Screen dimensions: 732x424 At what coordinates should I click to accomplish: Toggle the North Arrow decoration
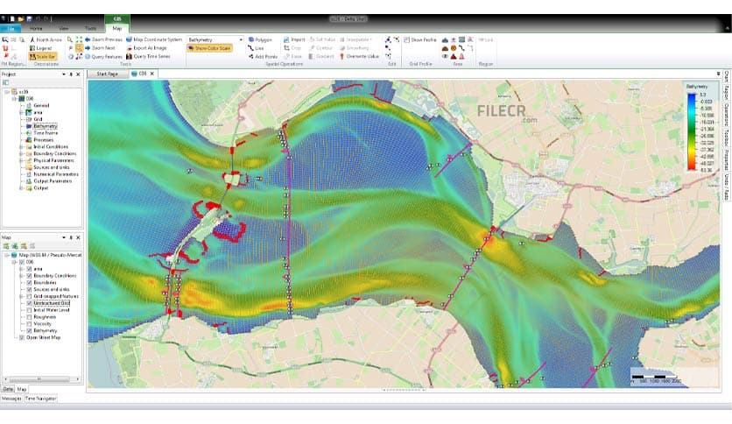pos(46,39)
